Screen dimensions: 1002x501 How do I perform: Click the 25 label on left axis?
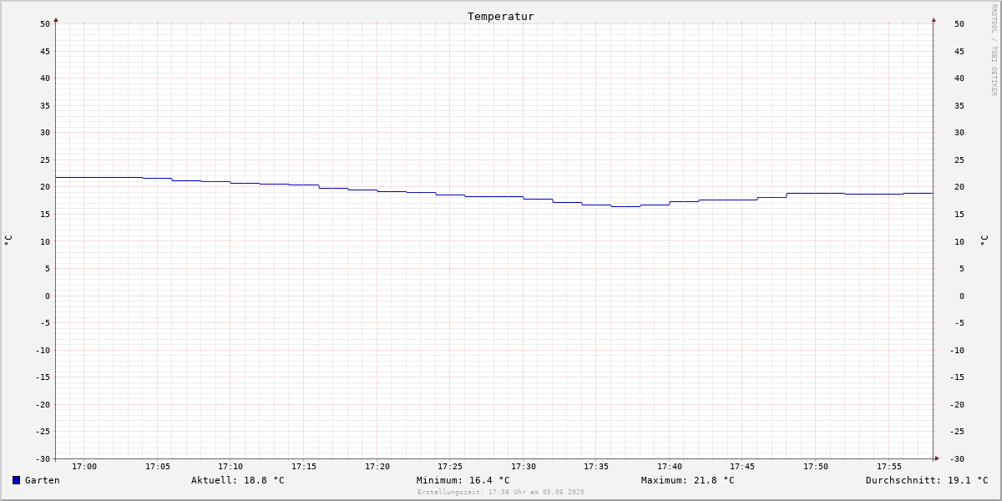(45, 159)
